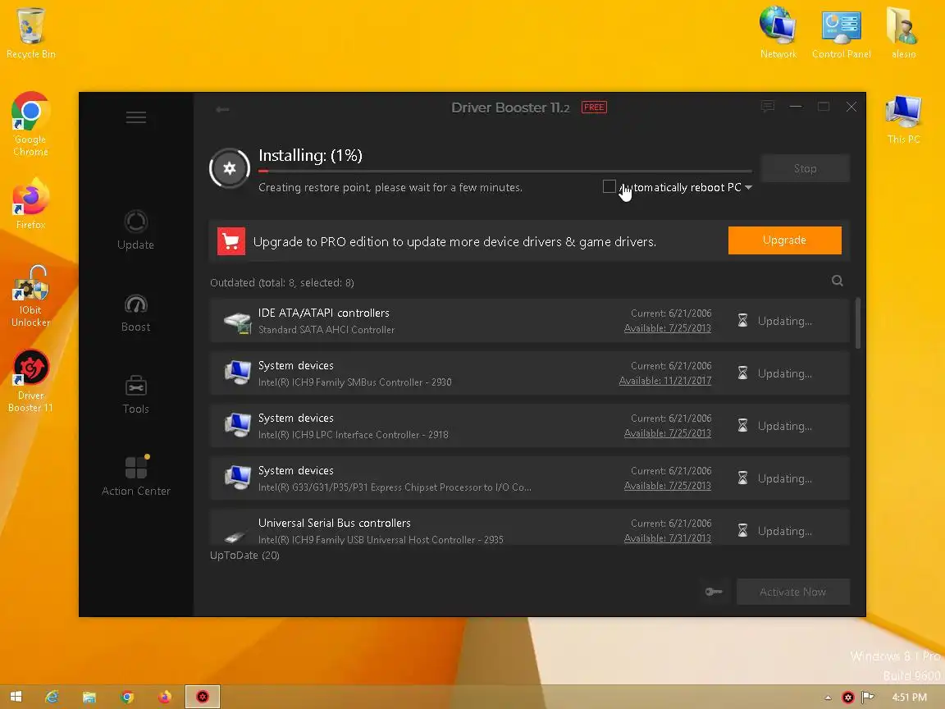The image size is (945, 709).
Task: Open the Tools section in sidebar
Action: (135, 394)
